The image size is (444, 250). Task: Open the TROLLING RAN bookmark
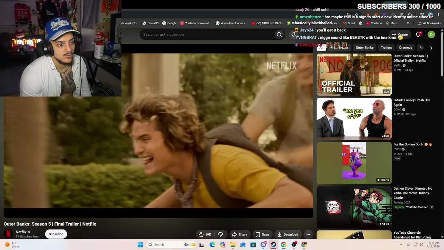click(267, 23)
